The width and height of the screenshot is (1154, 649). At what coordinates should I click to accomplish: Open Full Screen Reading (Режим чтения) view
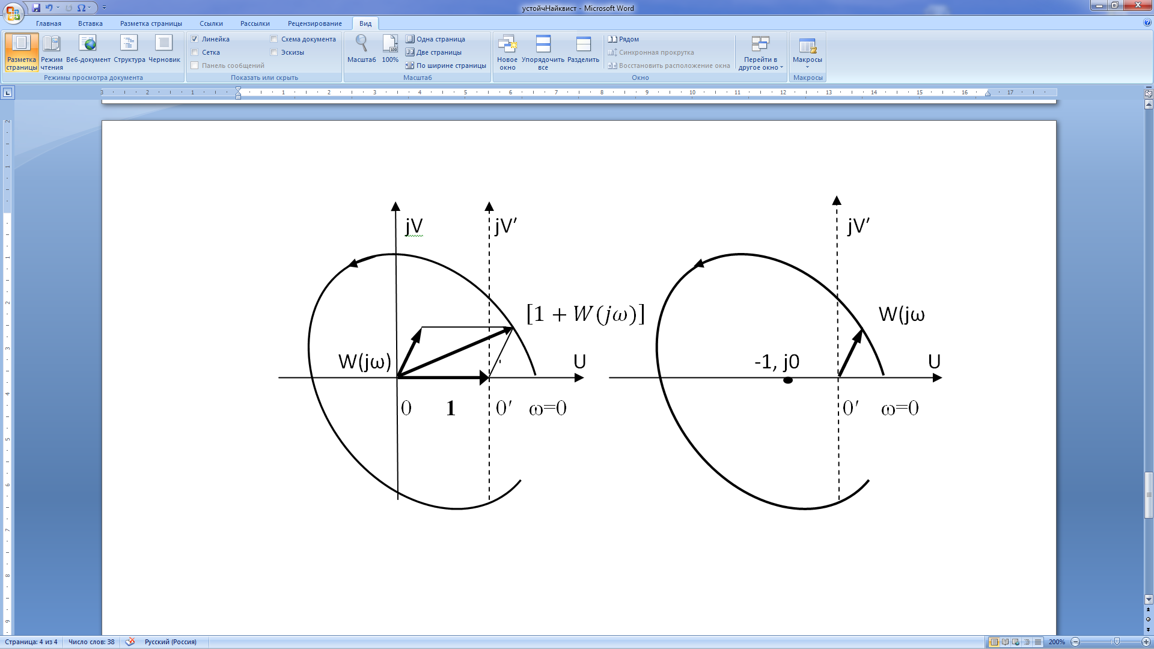[52, 52]
